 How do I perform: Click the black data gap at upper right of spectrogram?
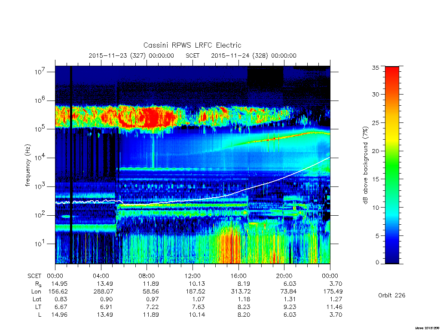(265, 76)
